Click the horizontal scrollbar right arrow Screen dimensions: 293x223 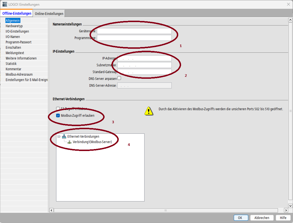(286, 210)
